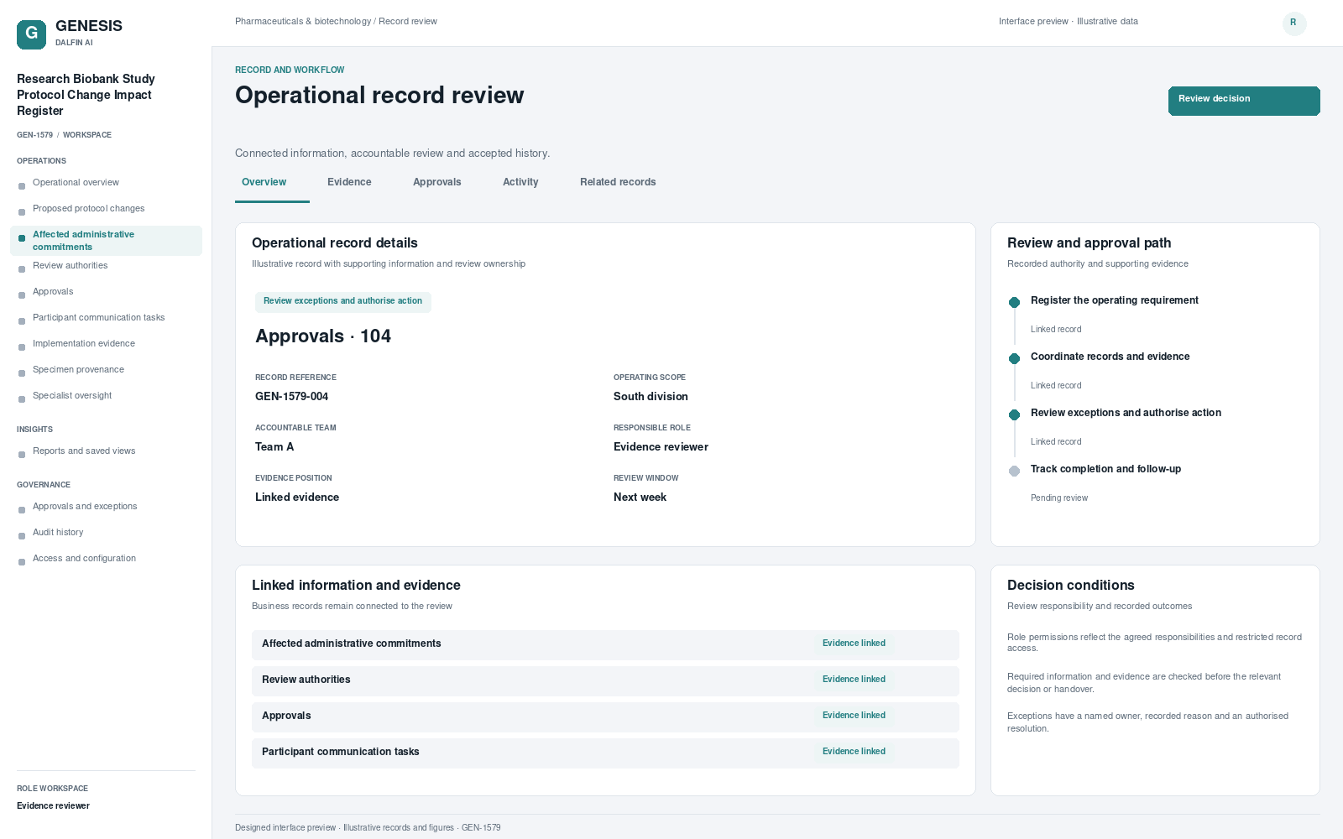Click the Review exceptions and authorise action badge
The width and height of the screenshot is (1343, 839).
(x=342, y=301)
